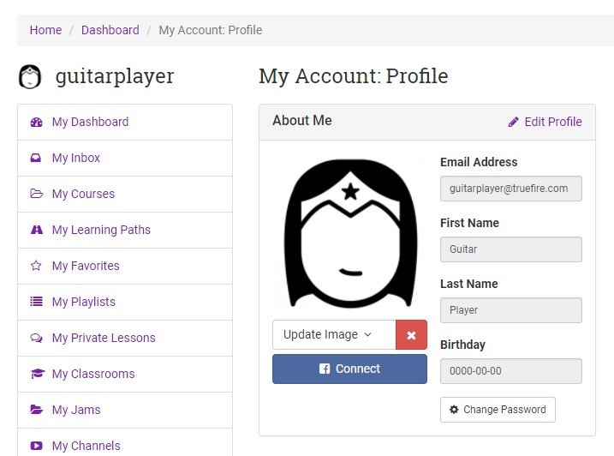Click the Birthday input field
This screenshot has width=614, height=456.
pos(510,371)
